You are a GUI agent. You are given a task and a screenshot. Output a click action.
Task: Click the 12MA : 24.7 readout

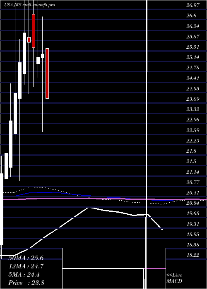click(26, 266)
